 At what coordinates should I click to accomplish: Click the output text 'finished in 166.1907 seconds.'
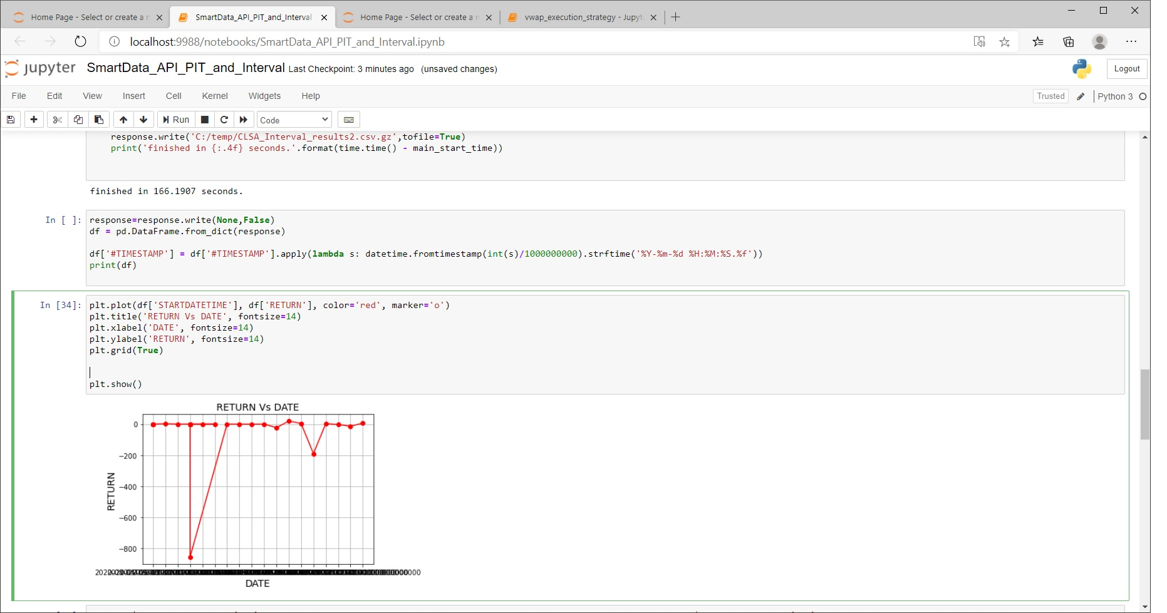pyautogui.click(x=166, y=192)
